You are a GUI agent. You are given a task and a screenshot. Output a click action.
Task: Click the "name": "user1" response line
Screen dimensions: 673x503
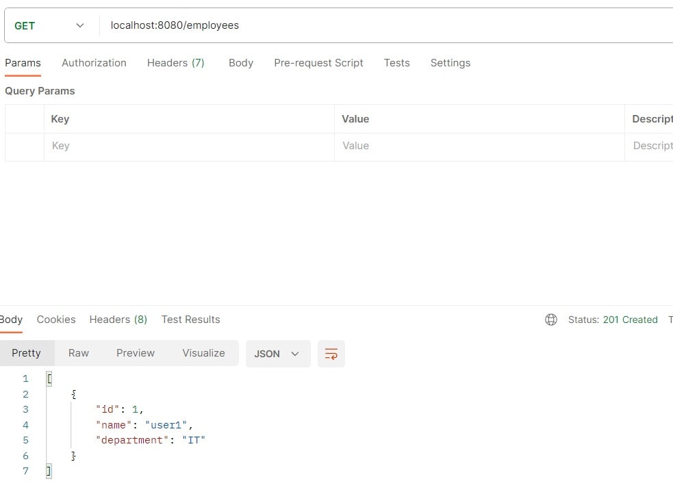144,425
